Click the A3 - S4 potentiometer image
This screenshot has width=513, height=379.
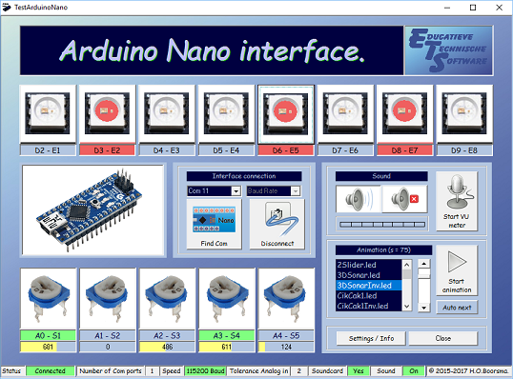(227, 298)
